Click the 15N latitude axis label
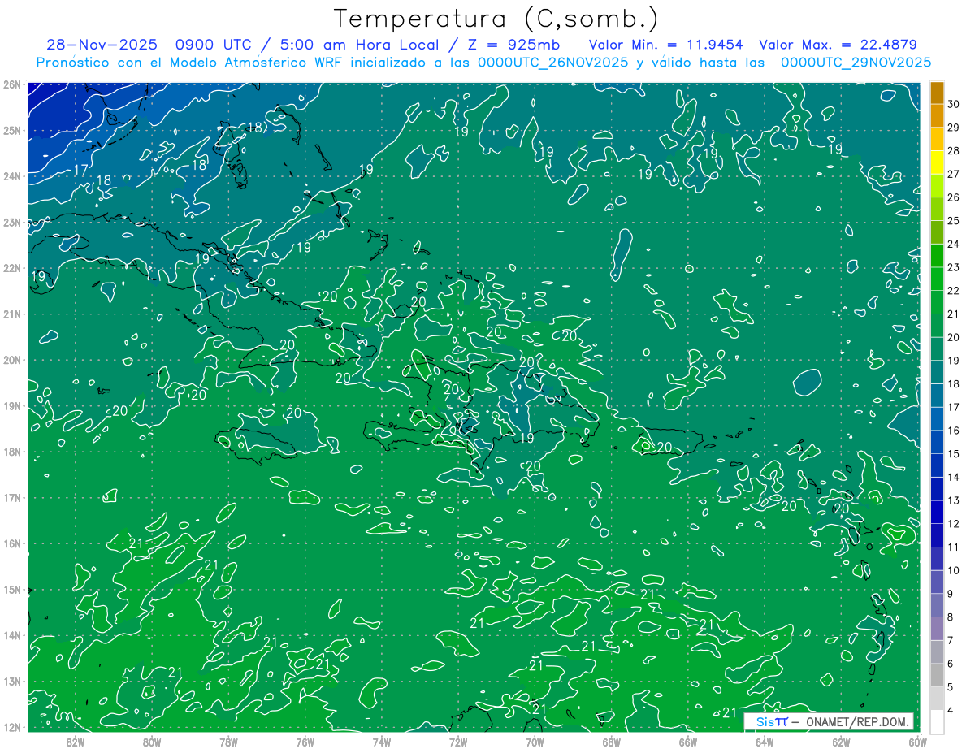Screen dimensions: 975x753 11,590
